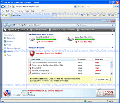This screenshot has width=120, height=103.
Task: Click threat icon beside Trojan-Downloader.Win32.Small.dge
Action: click(x=30, y=62)
